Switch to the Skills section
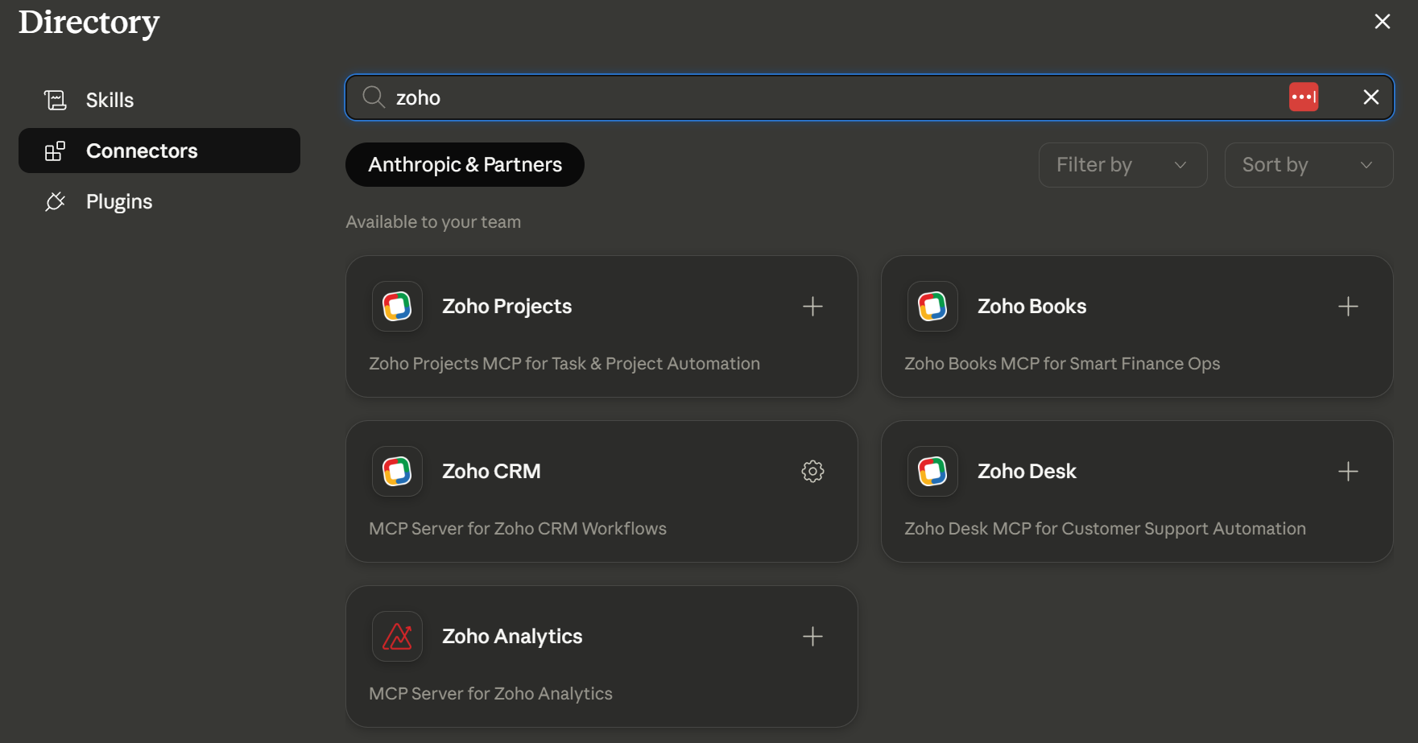 tap(159, 100)
